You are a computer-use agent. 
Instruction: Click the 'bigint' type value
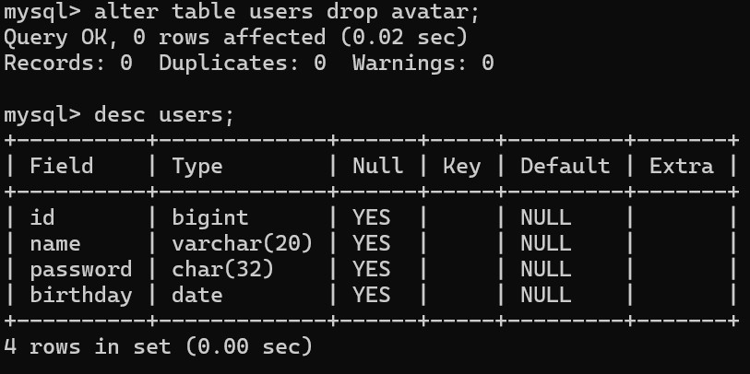(x=210, y=217)
